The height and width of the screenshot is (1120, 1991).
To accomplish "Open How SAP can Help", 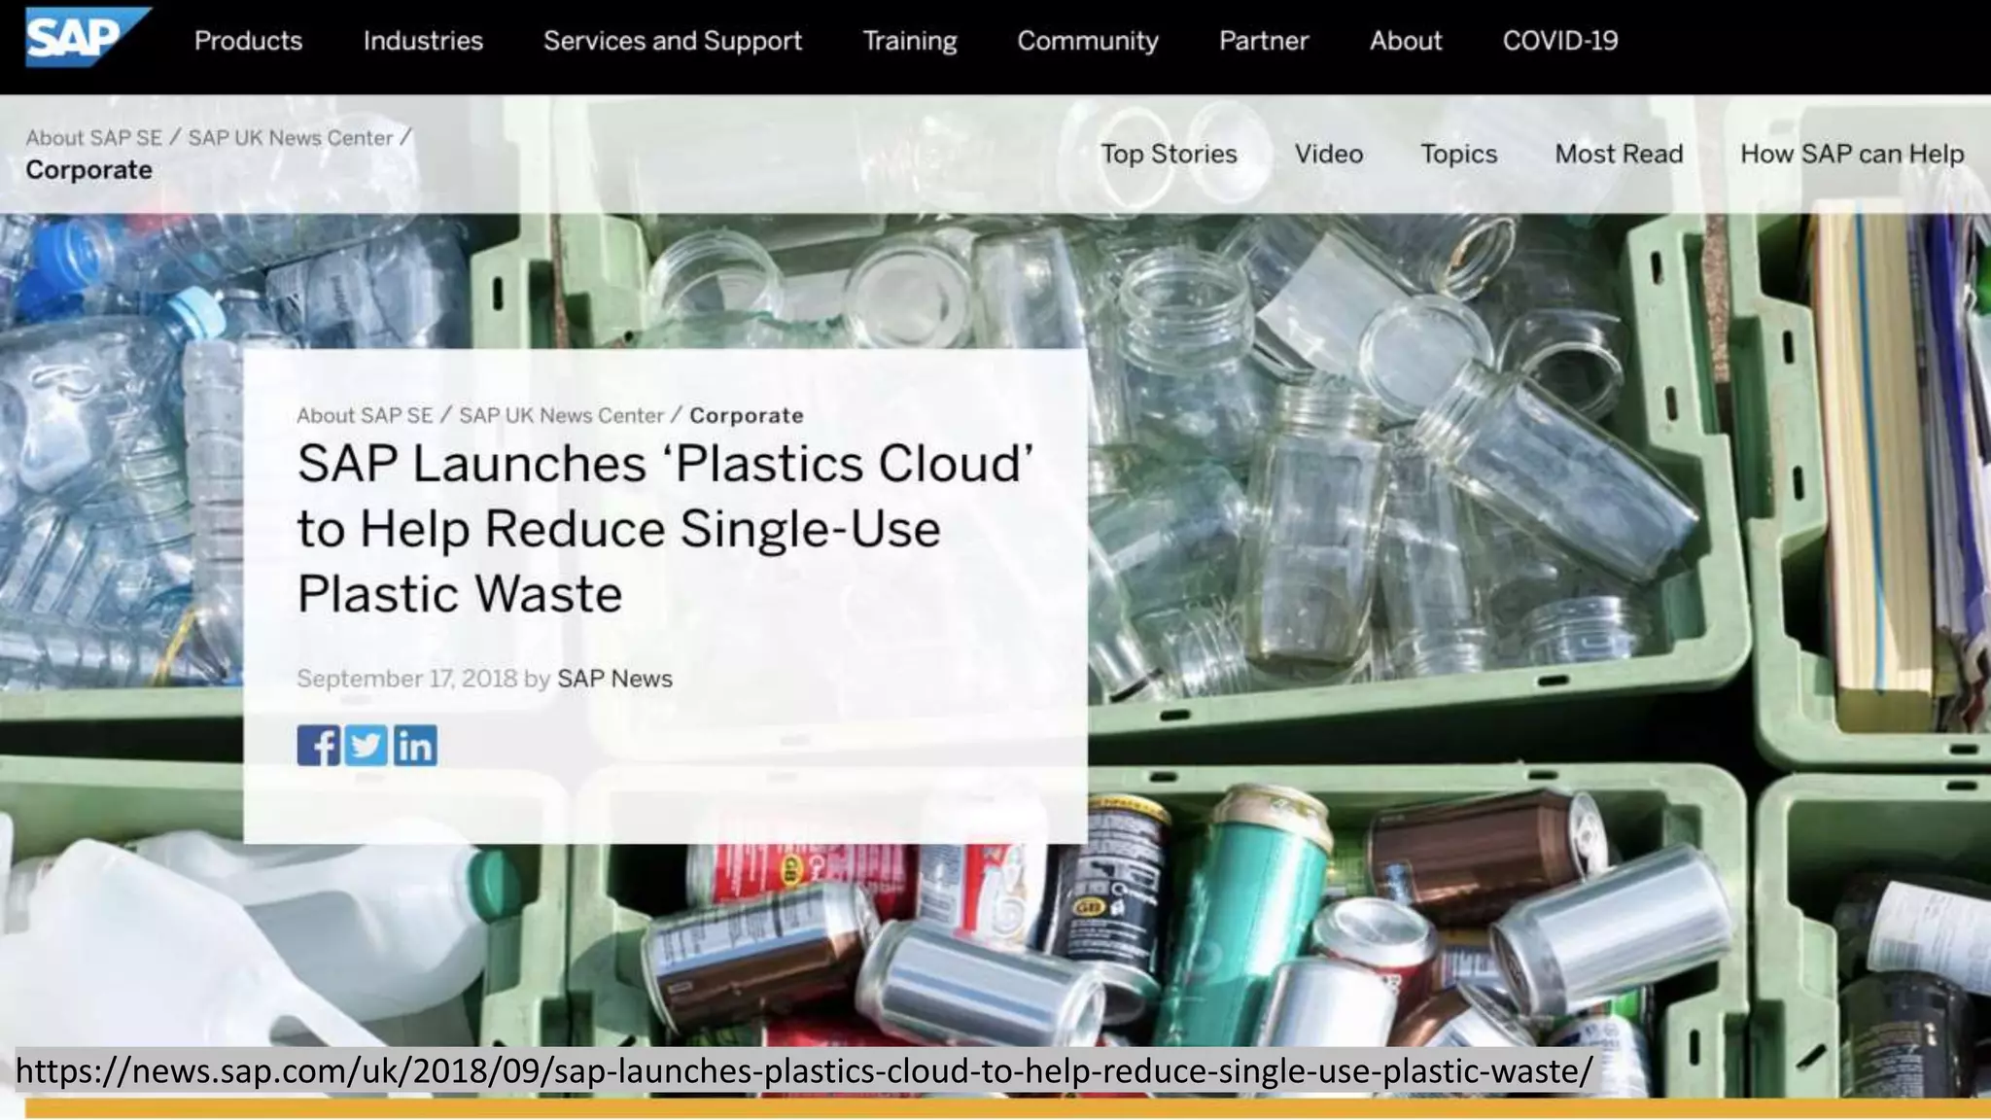I will 1852,154.
